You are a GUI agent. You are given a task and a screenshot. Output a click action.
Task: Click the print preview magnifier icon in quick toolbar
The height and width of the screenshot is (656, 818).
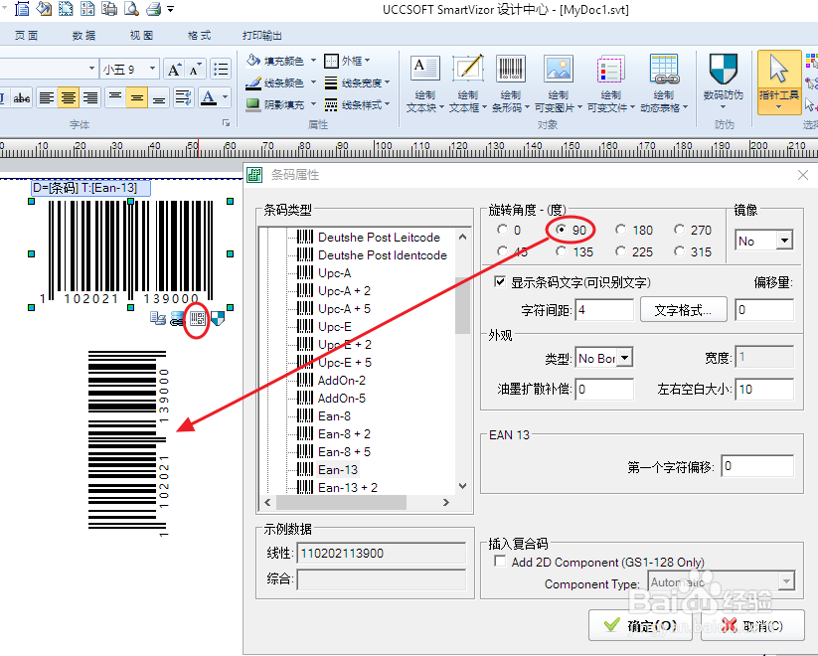(x=131, y=8)
